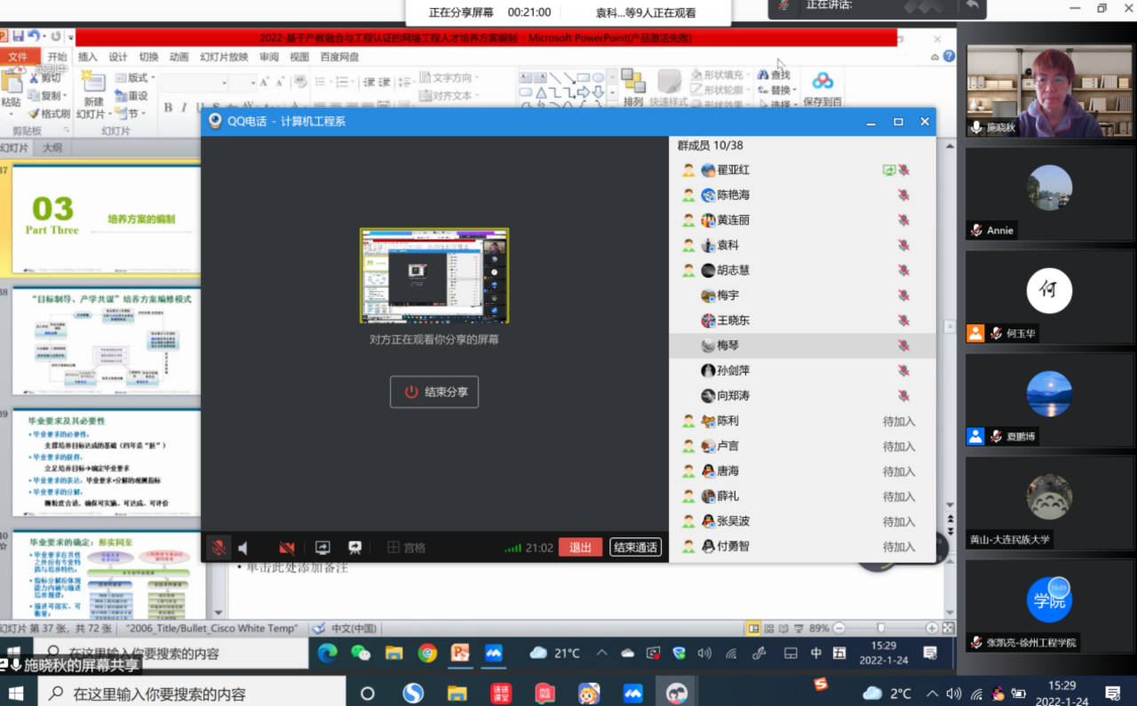Select member 梅琴 in the member list

coord(728,345)
